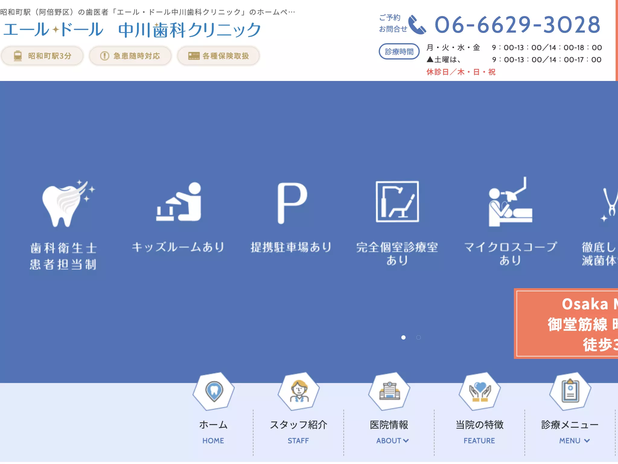Click the insurance card icon in 各種保険取扱 badge
Image resolution: width=618 pixels, height=464 pixels.
194,56
